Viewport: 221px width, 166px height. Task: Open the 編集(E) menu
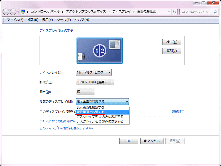click(33, 20)
